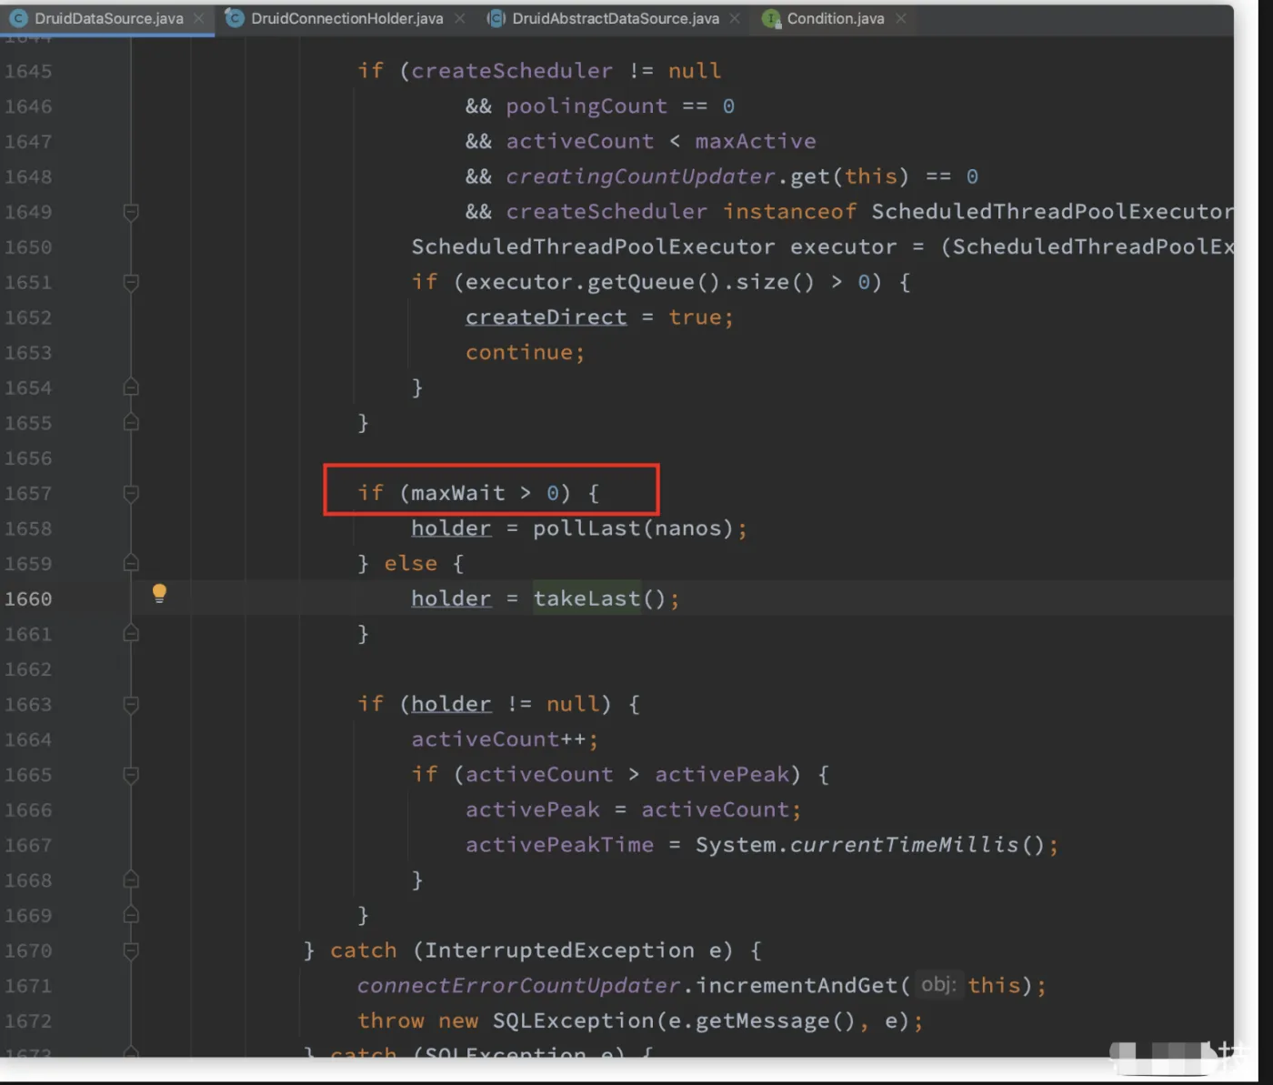Switch to the Condition.java tab
Screen dimensions: 1273x1085
[835, 18]
